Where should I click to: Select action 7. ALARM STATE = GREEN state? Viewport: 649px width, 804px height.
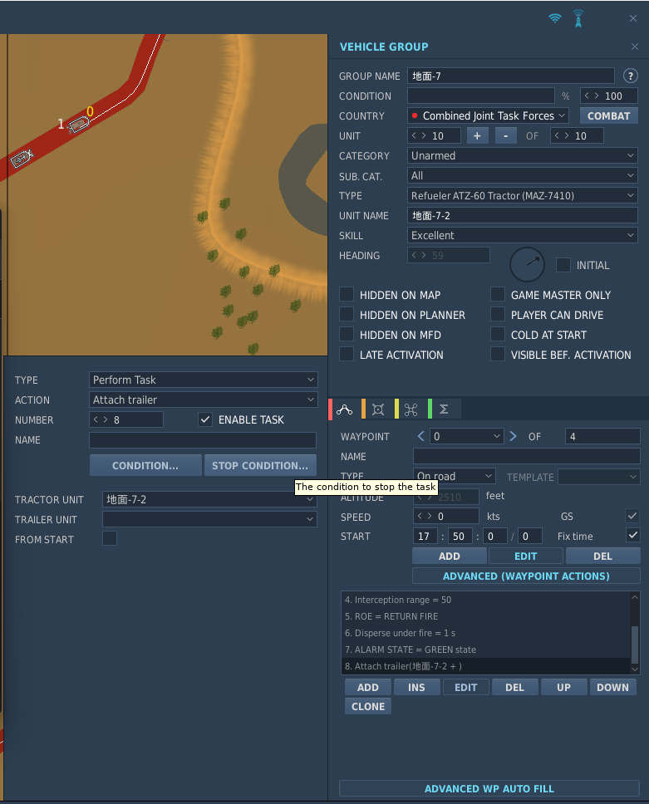[485, 650]
